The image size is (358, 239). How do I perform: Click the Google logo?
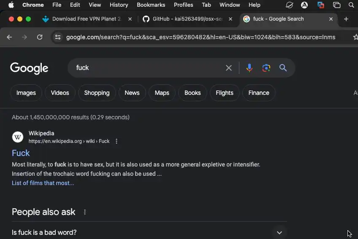tap(29, 68)
